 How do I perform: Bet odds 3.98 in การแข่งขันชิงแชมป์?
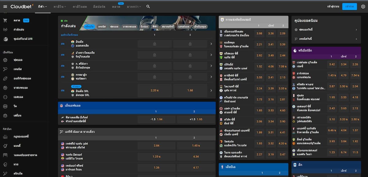(259, 33)
